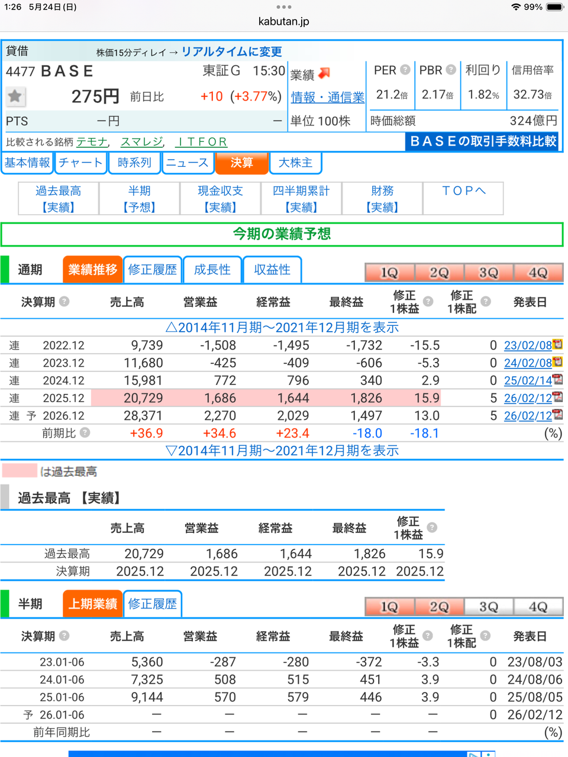Jump to 財務【実績】 section link
568x757 pixels.
tap(382, 199)
